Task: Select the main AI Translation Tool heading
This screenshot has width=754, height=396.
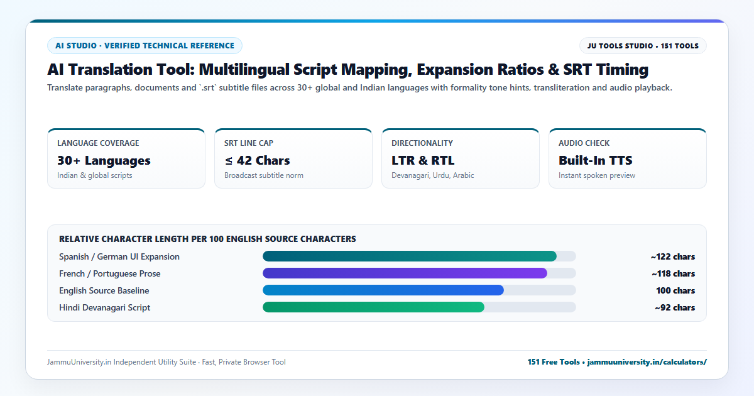Action: click(x=347, y=69)
